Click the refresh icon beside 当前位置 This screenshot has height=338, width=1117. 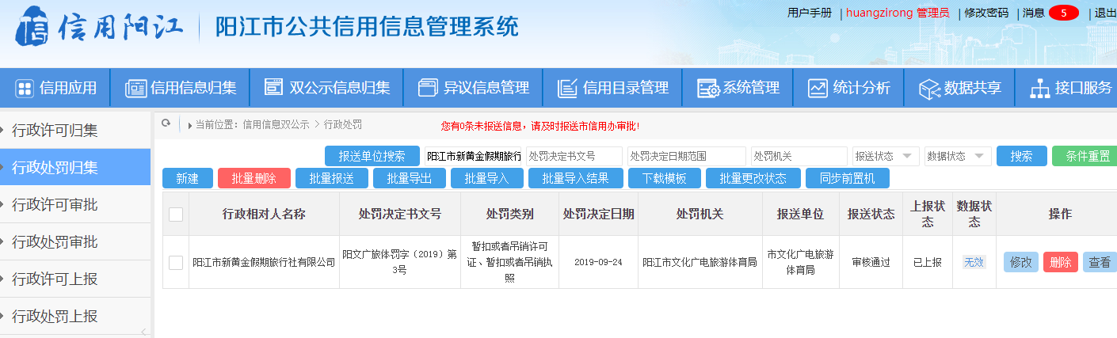pyautogui.click(x=166, y=124)
